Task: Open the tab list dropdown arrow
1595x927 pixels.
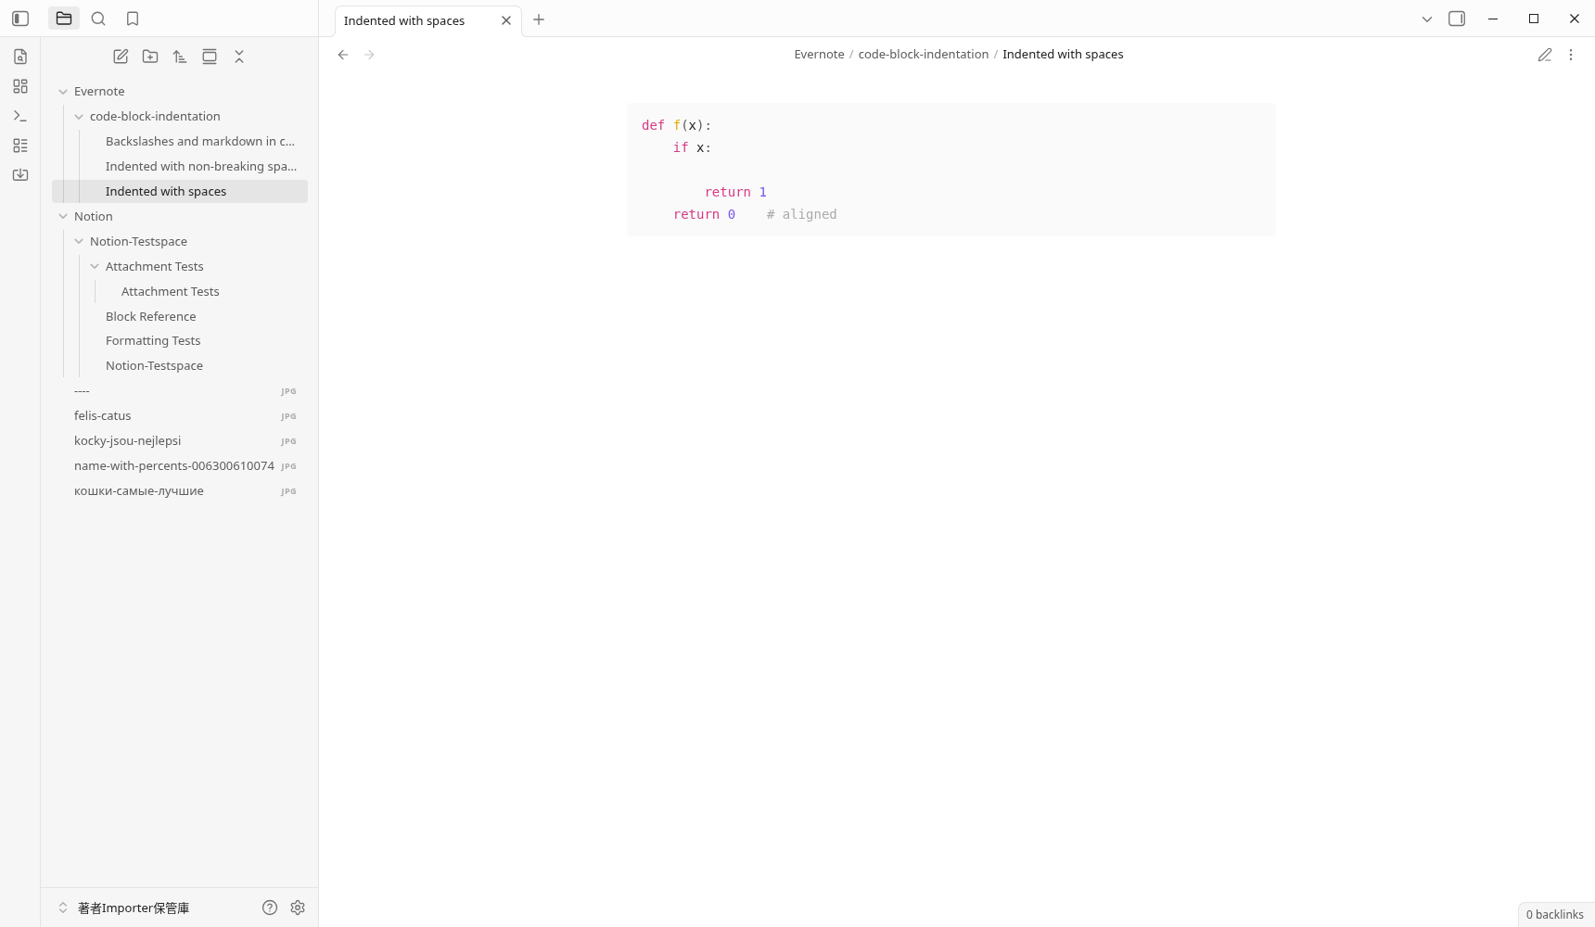Action: pos(1427,19)
